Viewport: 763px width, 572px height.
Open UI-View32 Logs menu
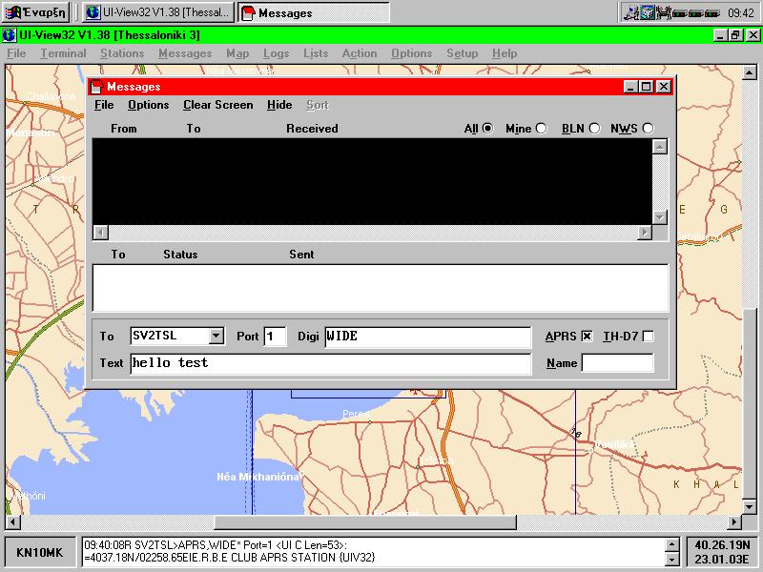tap(277, 53)
